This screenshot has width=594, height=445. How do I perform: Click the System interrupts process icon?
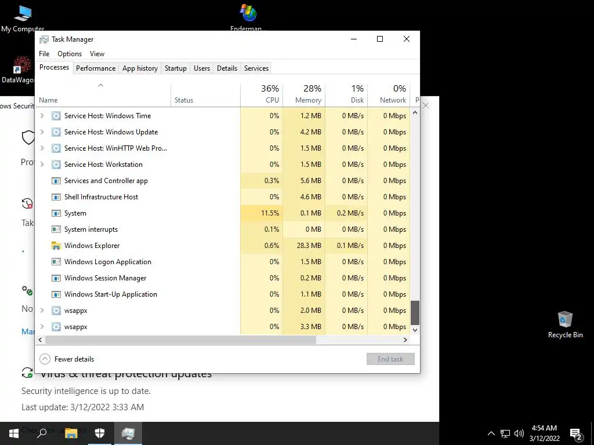click(x=56, y=229)
